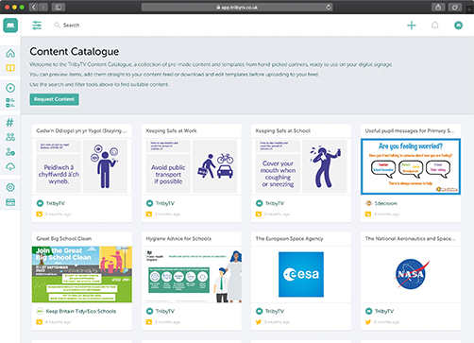Open Keeping Safe at School card title
The height and width of the screenshot is (343, 474).
(283, 130)
